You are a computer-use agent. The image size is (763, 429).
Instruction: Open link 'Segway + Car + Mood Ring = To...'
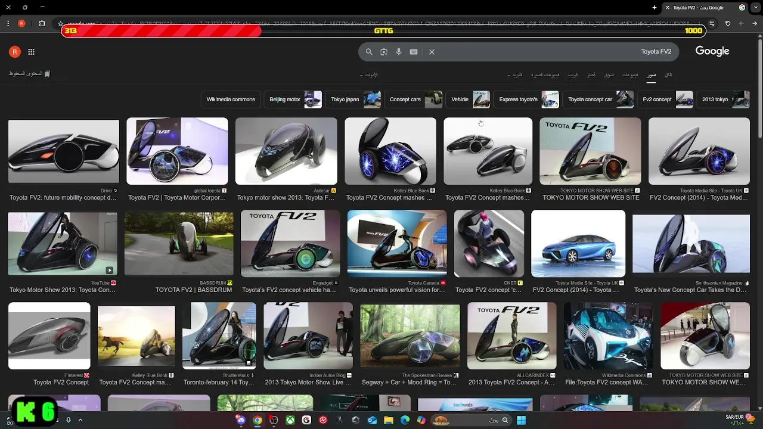point(410,383)
